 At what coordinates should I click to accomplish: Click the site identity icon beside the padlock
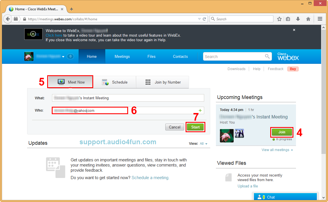(16, 19)
